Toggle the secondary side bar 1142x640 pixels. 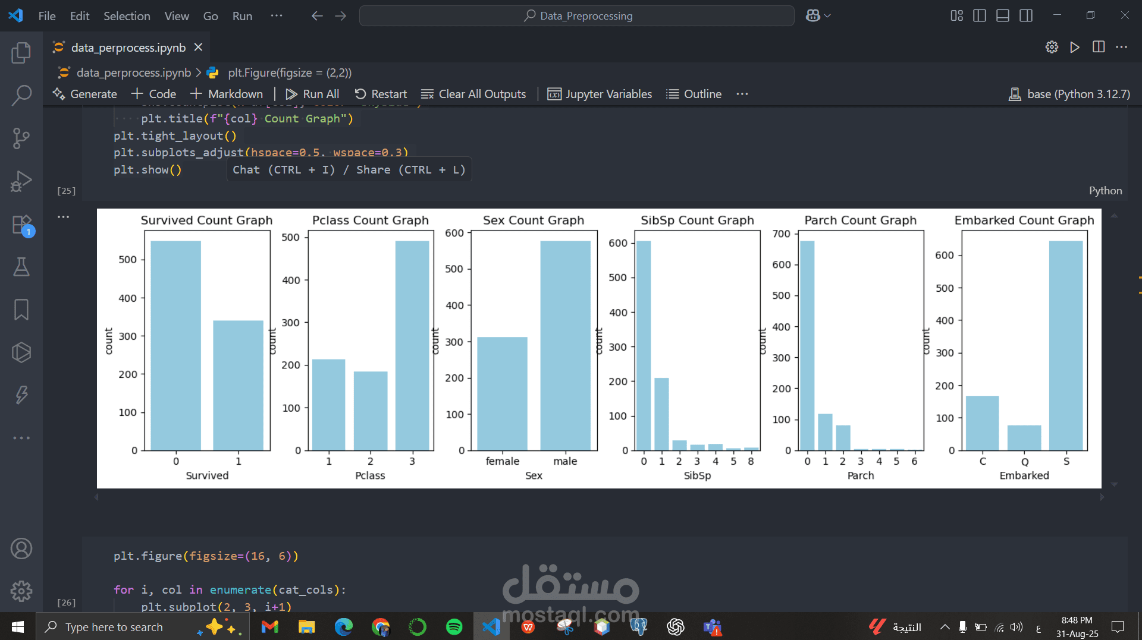(1026, 16)
